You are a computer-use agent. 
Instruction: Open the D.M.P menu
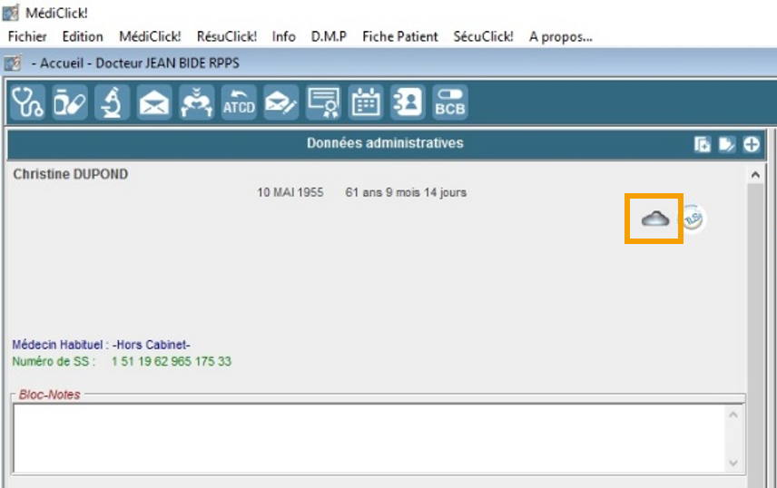click(x=329, y=36)
